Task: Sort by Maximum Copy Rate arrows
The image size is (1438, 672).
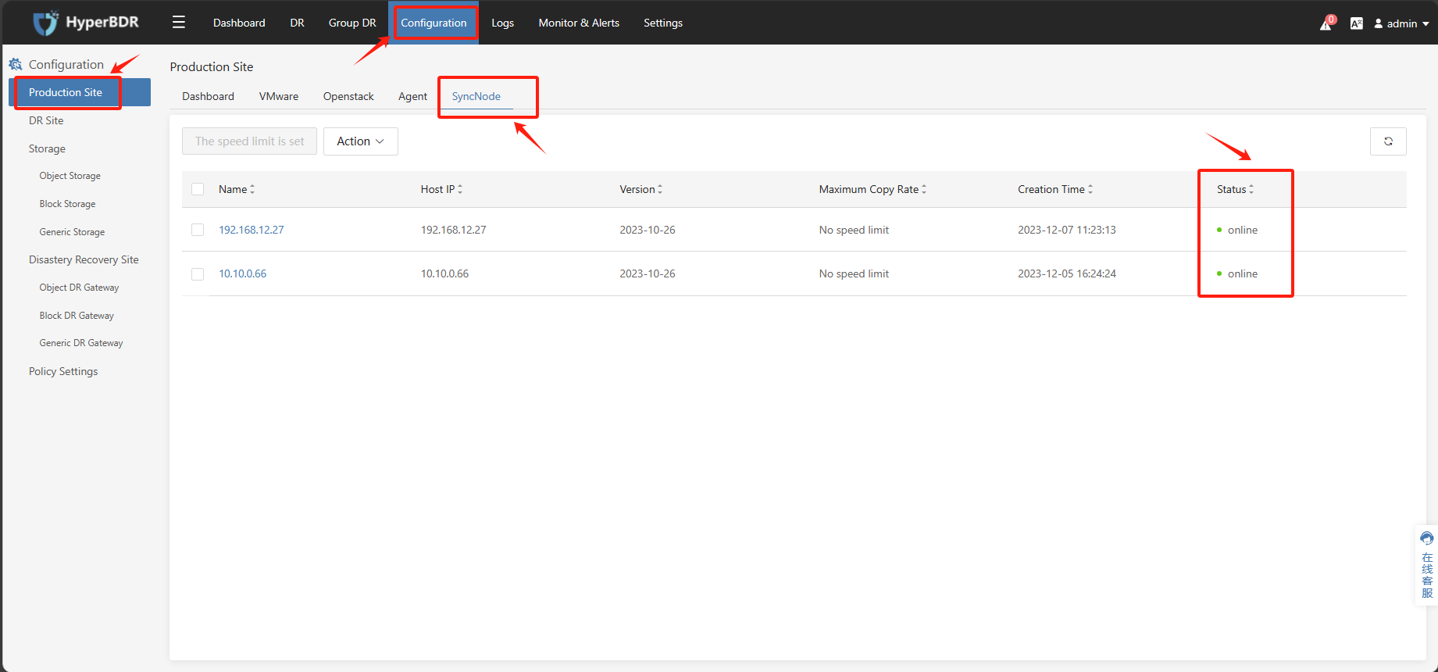Action: tap(924, 189)
